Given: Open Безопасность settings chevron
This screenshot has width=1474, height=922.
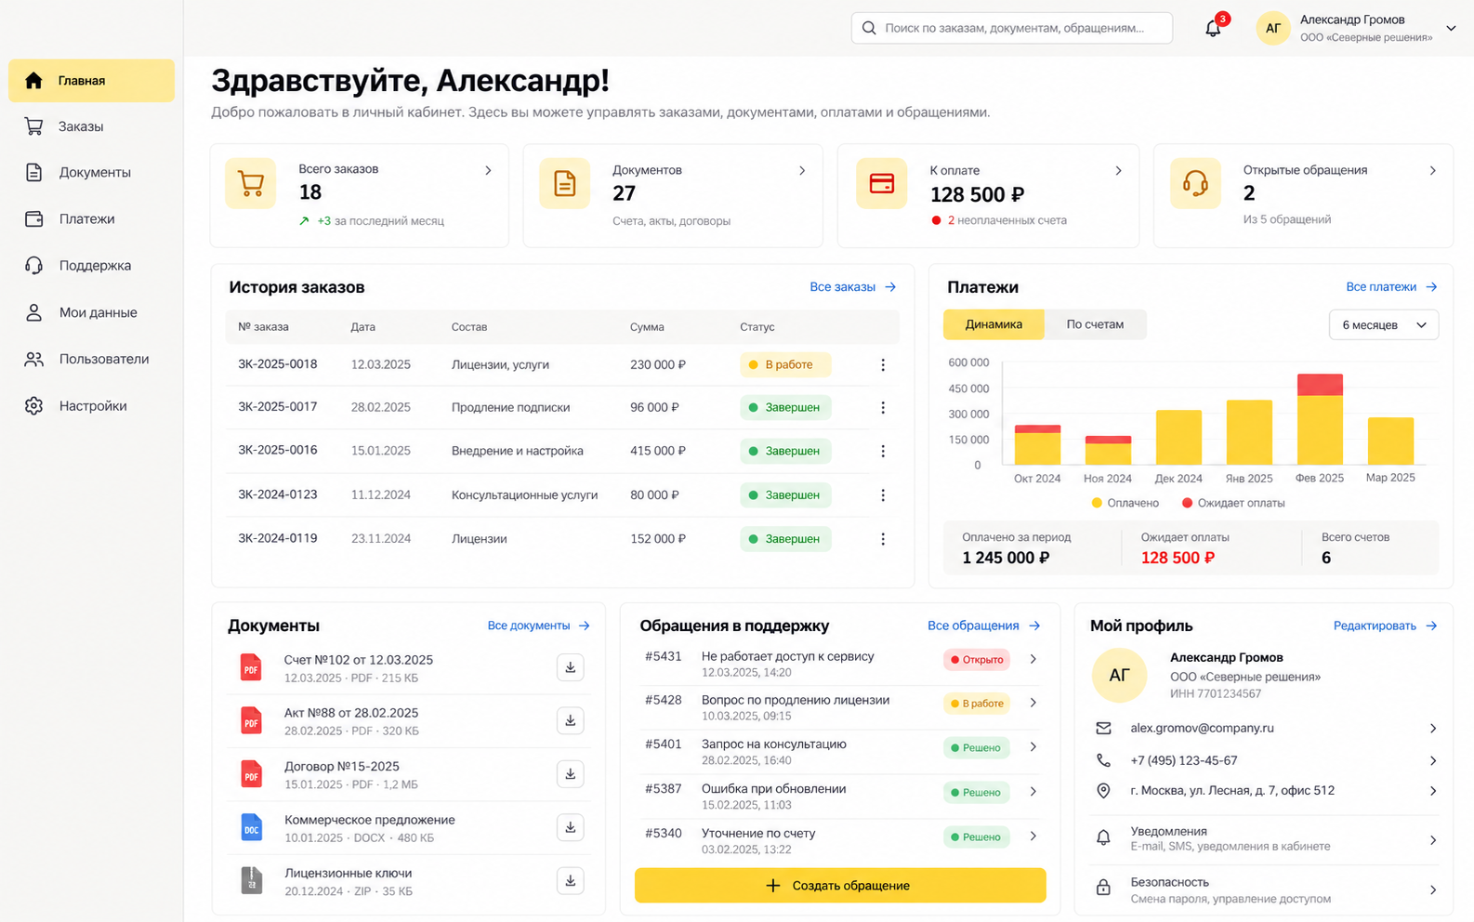Looking at the screenshot, I should tap(1432, 889).
